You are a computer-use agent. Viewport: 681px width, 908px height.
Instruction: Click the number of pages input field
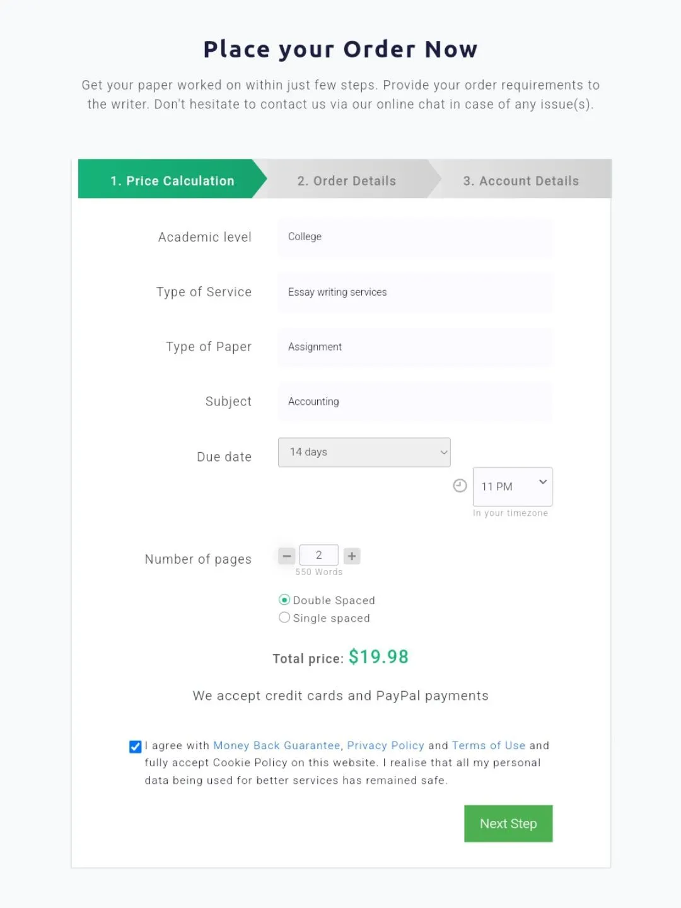318,555
